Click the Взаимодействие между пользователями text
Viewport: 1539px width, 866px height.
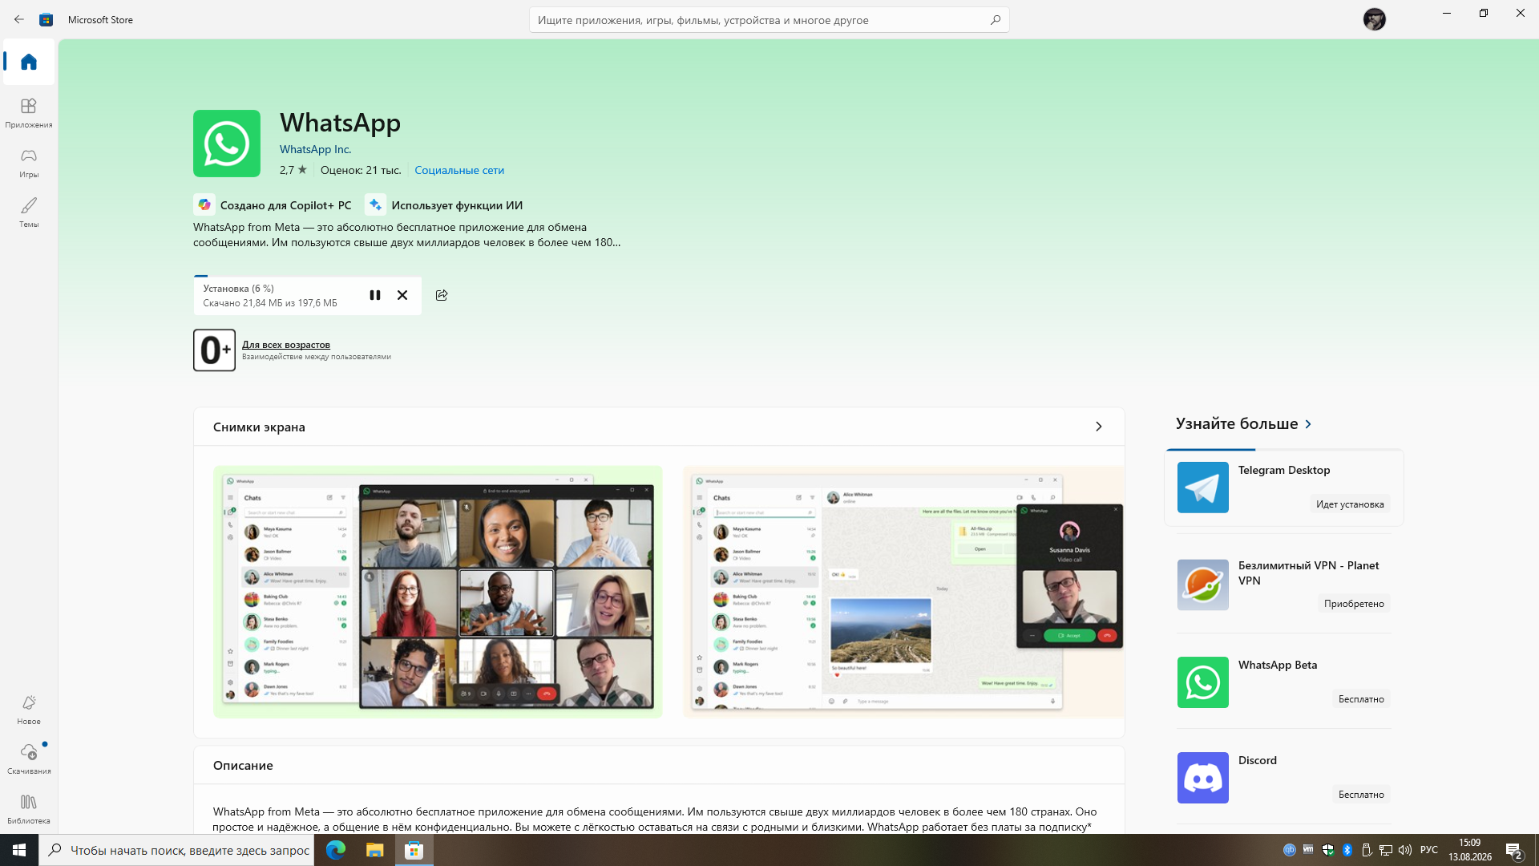click(317, 357)
